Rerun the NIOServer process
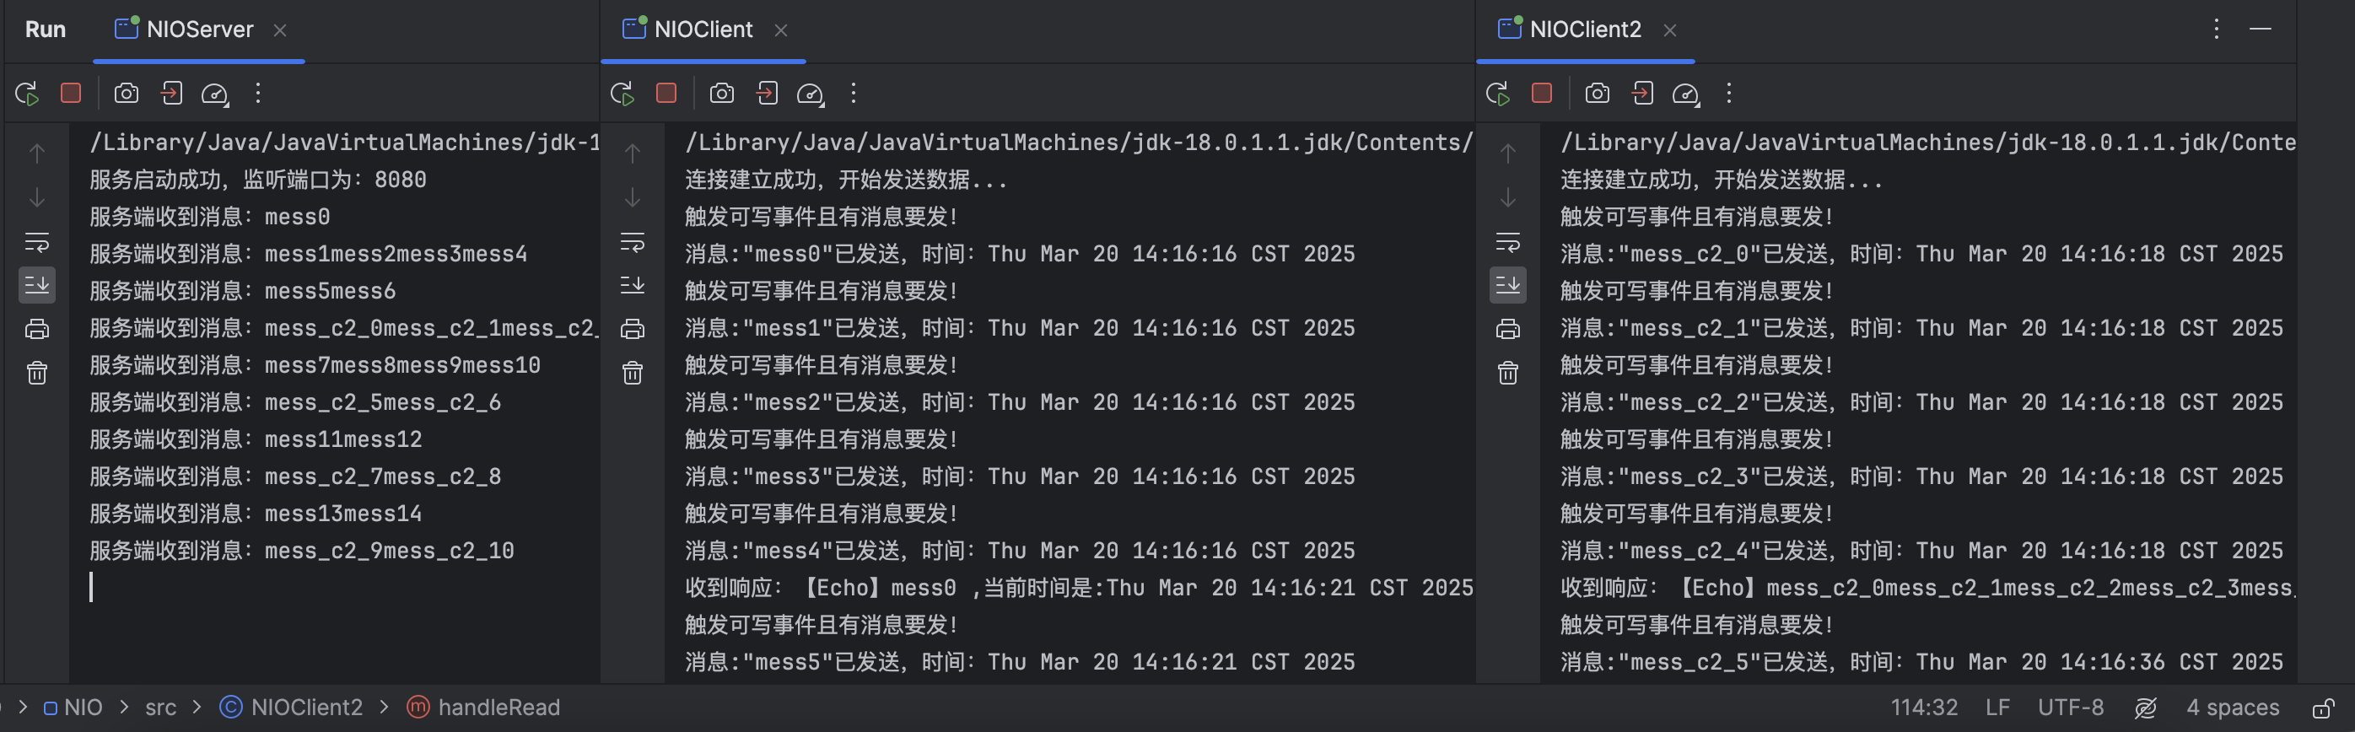The width and height of the screenshot is (2355, 732). 26,94
